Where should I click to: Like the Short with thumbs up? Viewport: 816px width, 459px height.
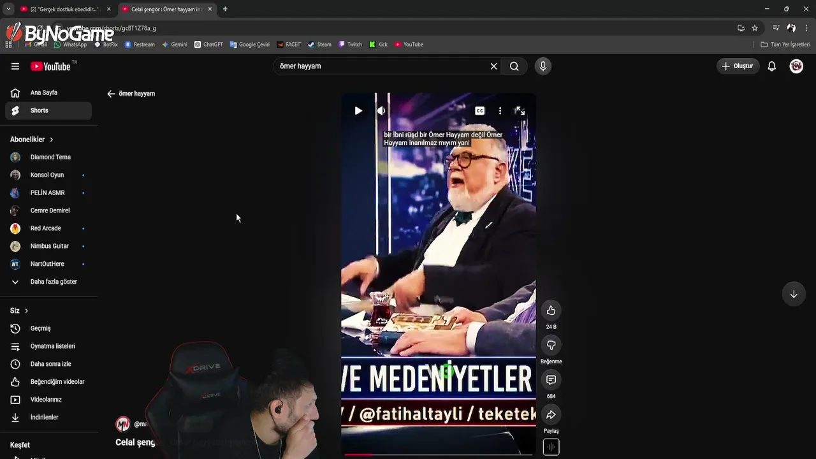pyautogui.click(x=551, y=310)
